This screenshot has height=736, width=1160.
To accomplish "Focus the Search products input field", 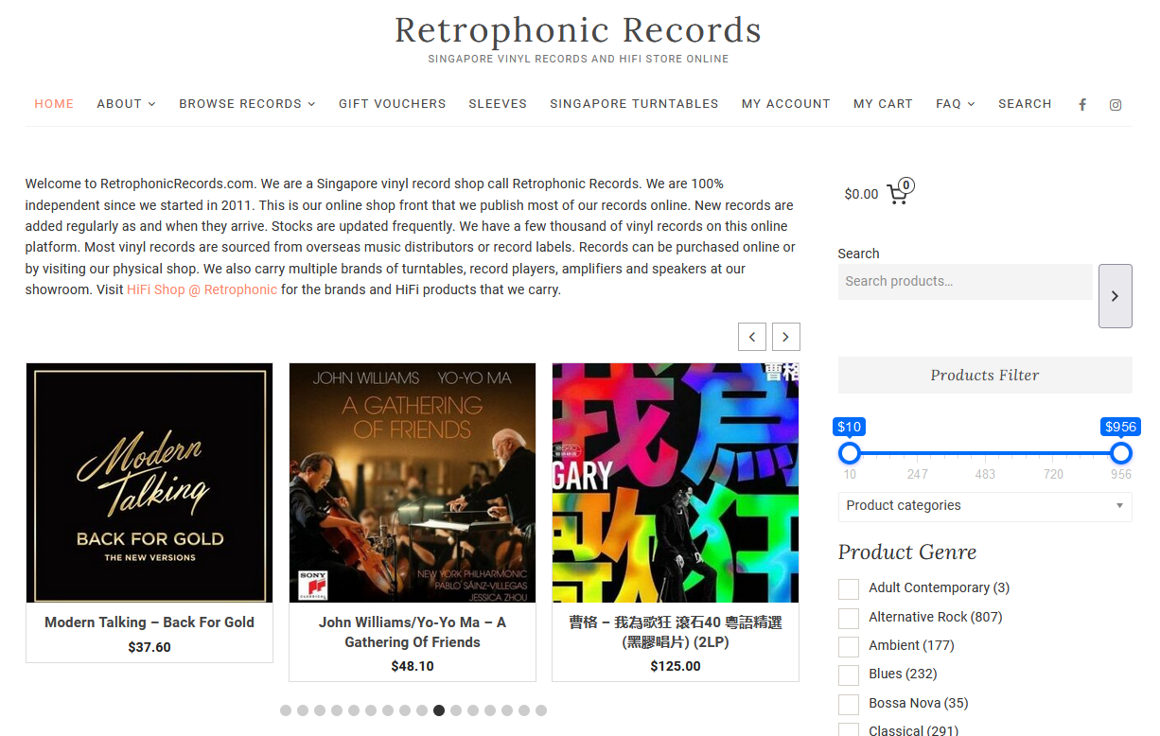I will pyautogui.click(x=965, y=282).
